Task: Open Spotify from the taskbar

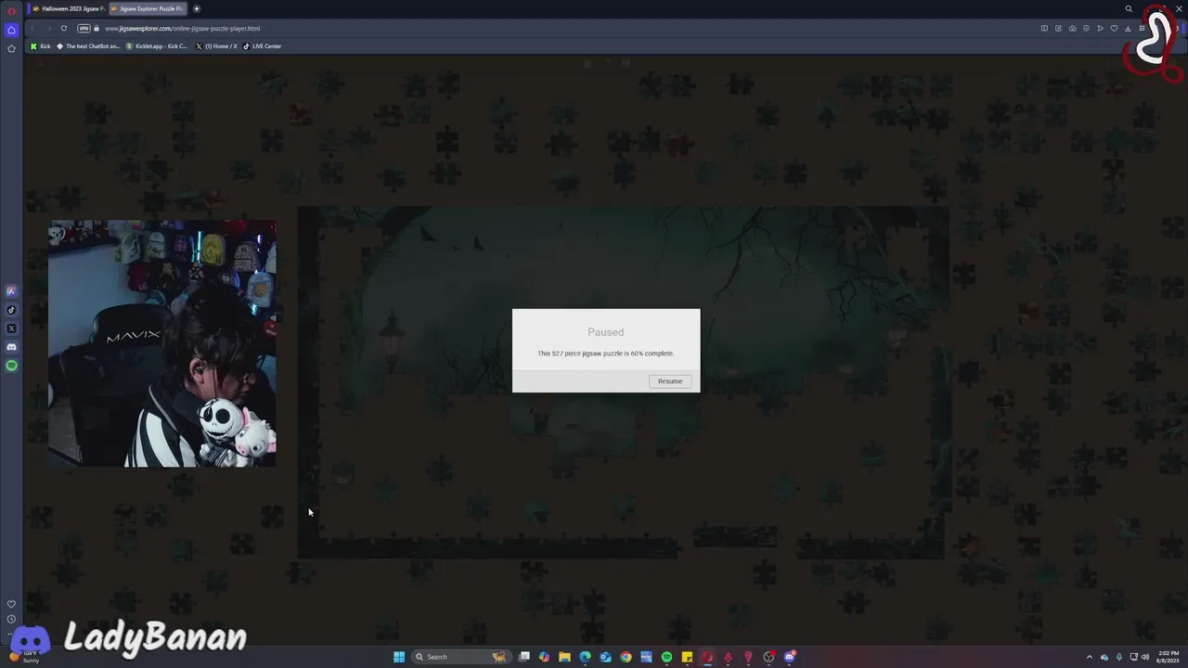Action: pyautogui.click(x=666, y=657)
